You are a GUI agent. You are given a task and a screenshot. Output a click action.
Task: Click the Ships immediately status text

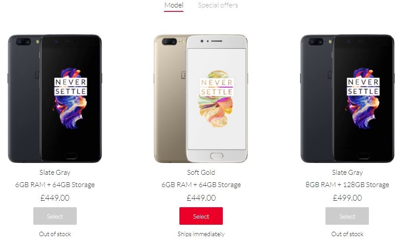(x=201, y=234)
